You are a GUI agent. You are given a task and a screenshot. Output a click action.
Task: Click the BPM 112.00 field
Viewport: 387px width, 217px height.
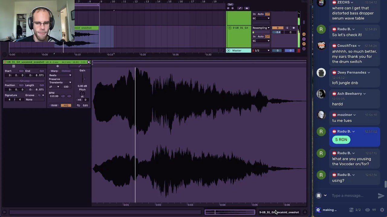coord(54,96)
